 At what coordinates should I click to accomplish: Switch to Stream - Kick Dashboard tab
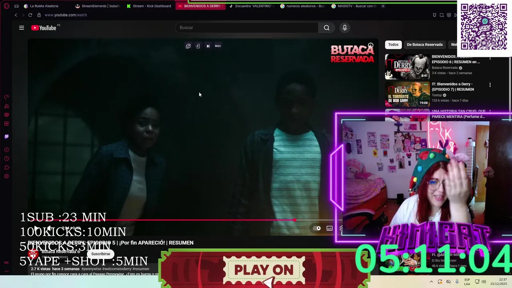pos(149,6)
